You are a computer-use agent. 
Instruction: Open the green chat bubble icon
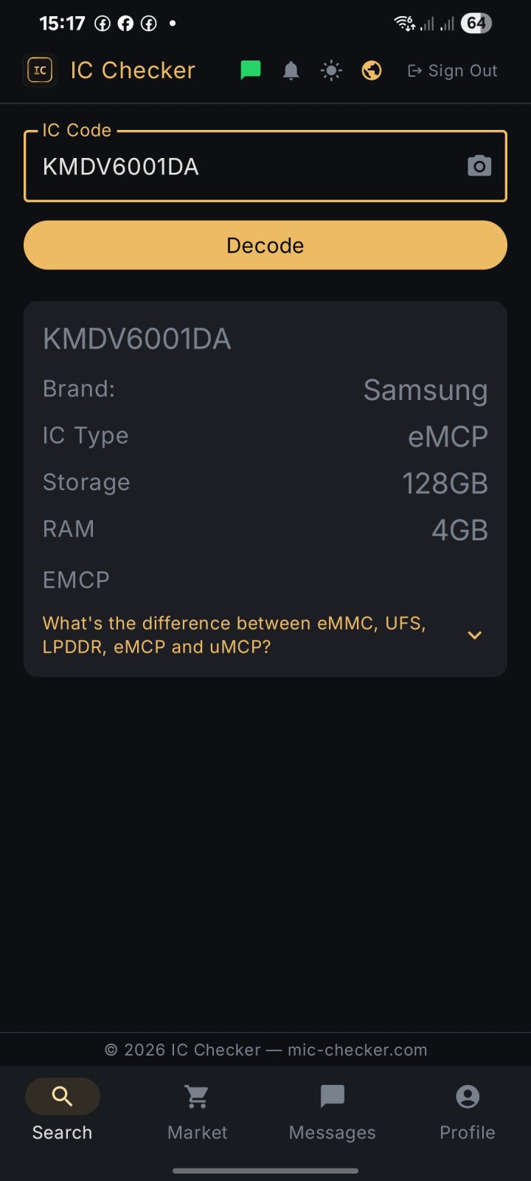click(251, 70)
